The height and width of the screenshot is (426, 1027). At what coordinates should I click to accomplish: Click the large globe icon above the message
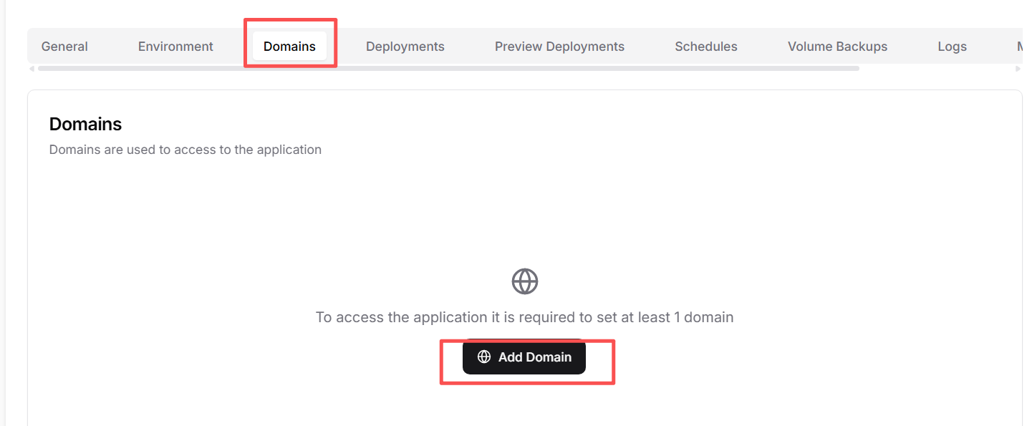click(x=524, y=281)
